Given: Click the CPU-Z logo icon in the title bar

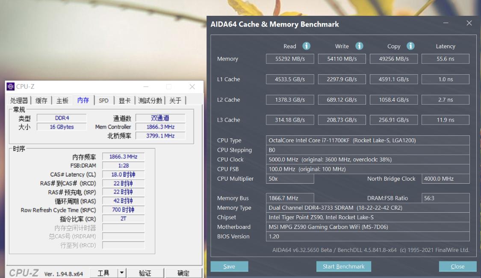Looking at the screenshot, I should (x=10, y=86).
